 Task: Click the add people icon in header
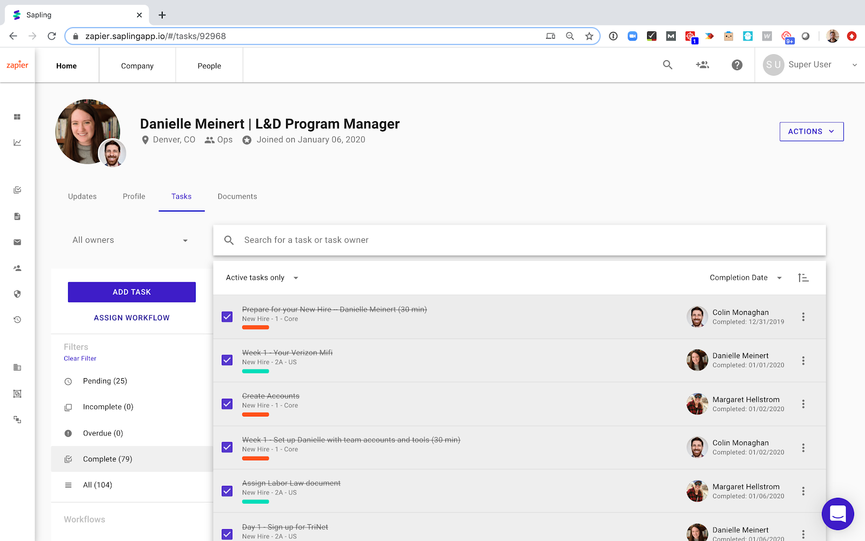pos(702,65)
